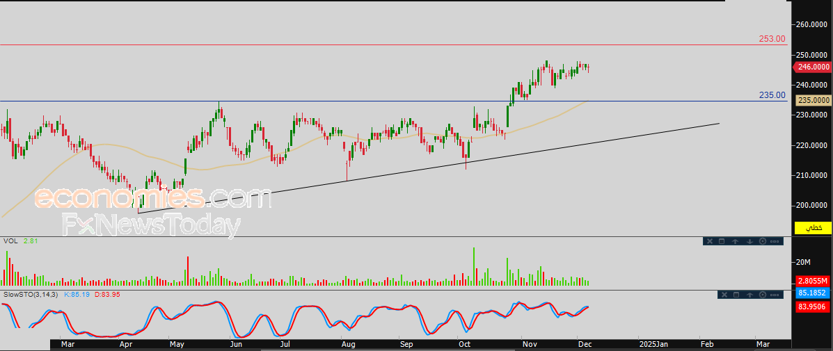Click the 85.1852 blue K value tag
This screenshot has width=833, height=351.
[813, 293]
